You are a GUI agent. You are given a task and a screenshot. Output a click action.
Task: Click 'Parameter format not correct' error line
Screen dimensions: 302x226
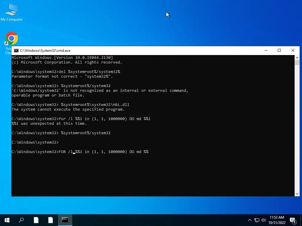[x=62, y=77]
